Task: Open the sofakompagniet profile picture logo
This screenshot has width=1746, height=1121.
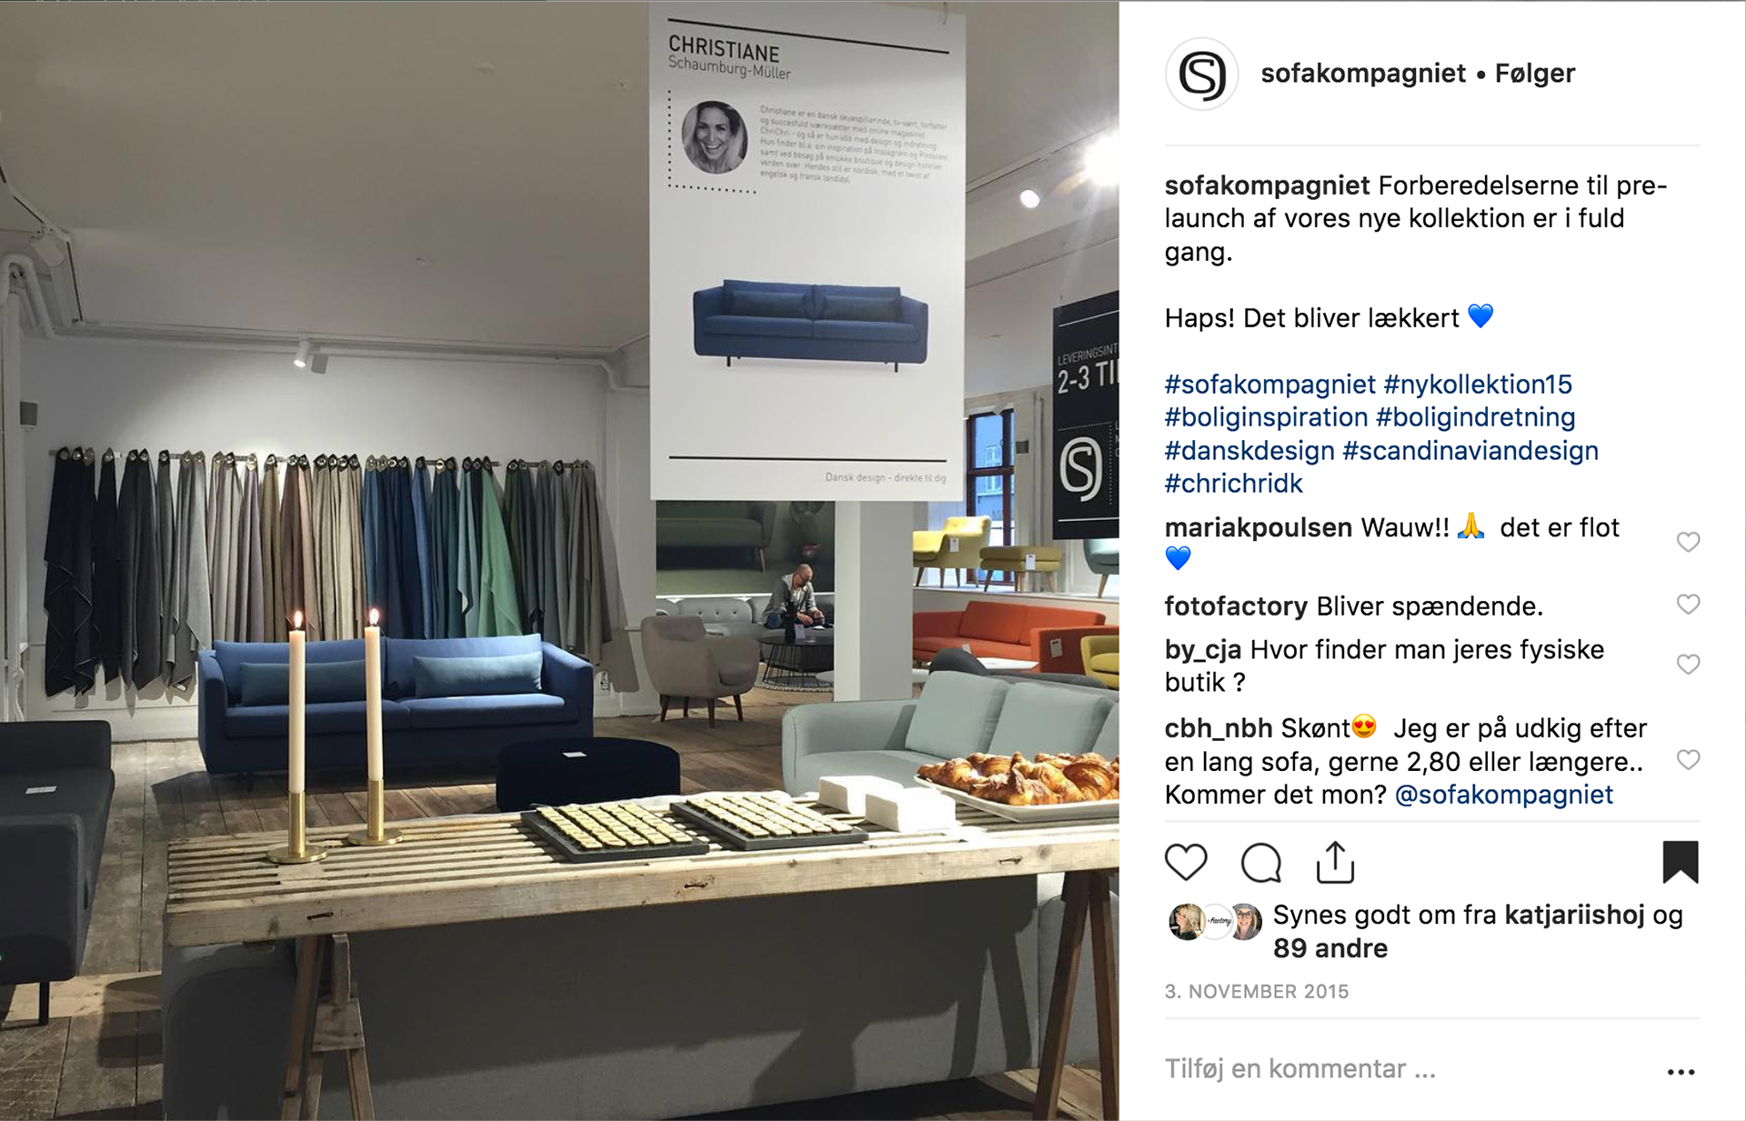Action: coord(1202,74)
